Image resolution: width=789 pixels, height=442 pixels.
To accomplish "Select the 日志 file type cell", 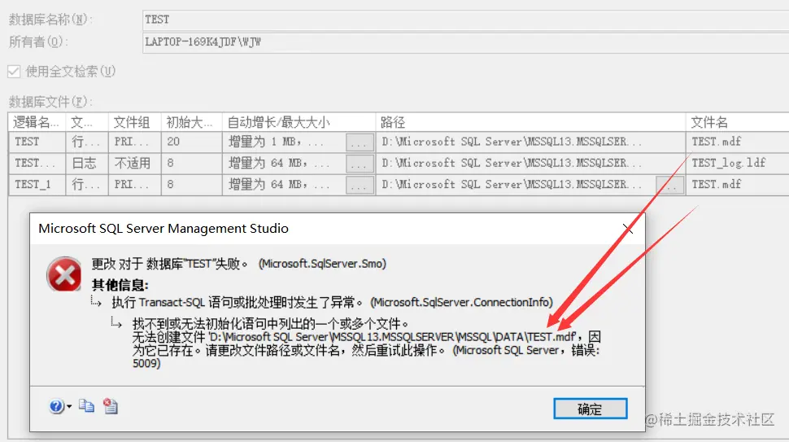I will 86,163.
